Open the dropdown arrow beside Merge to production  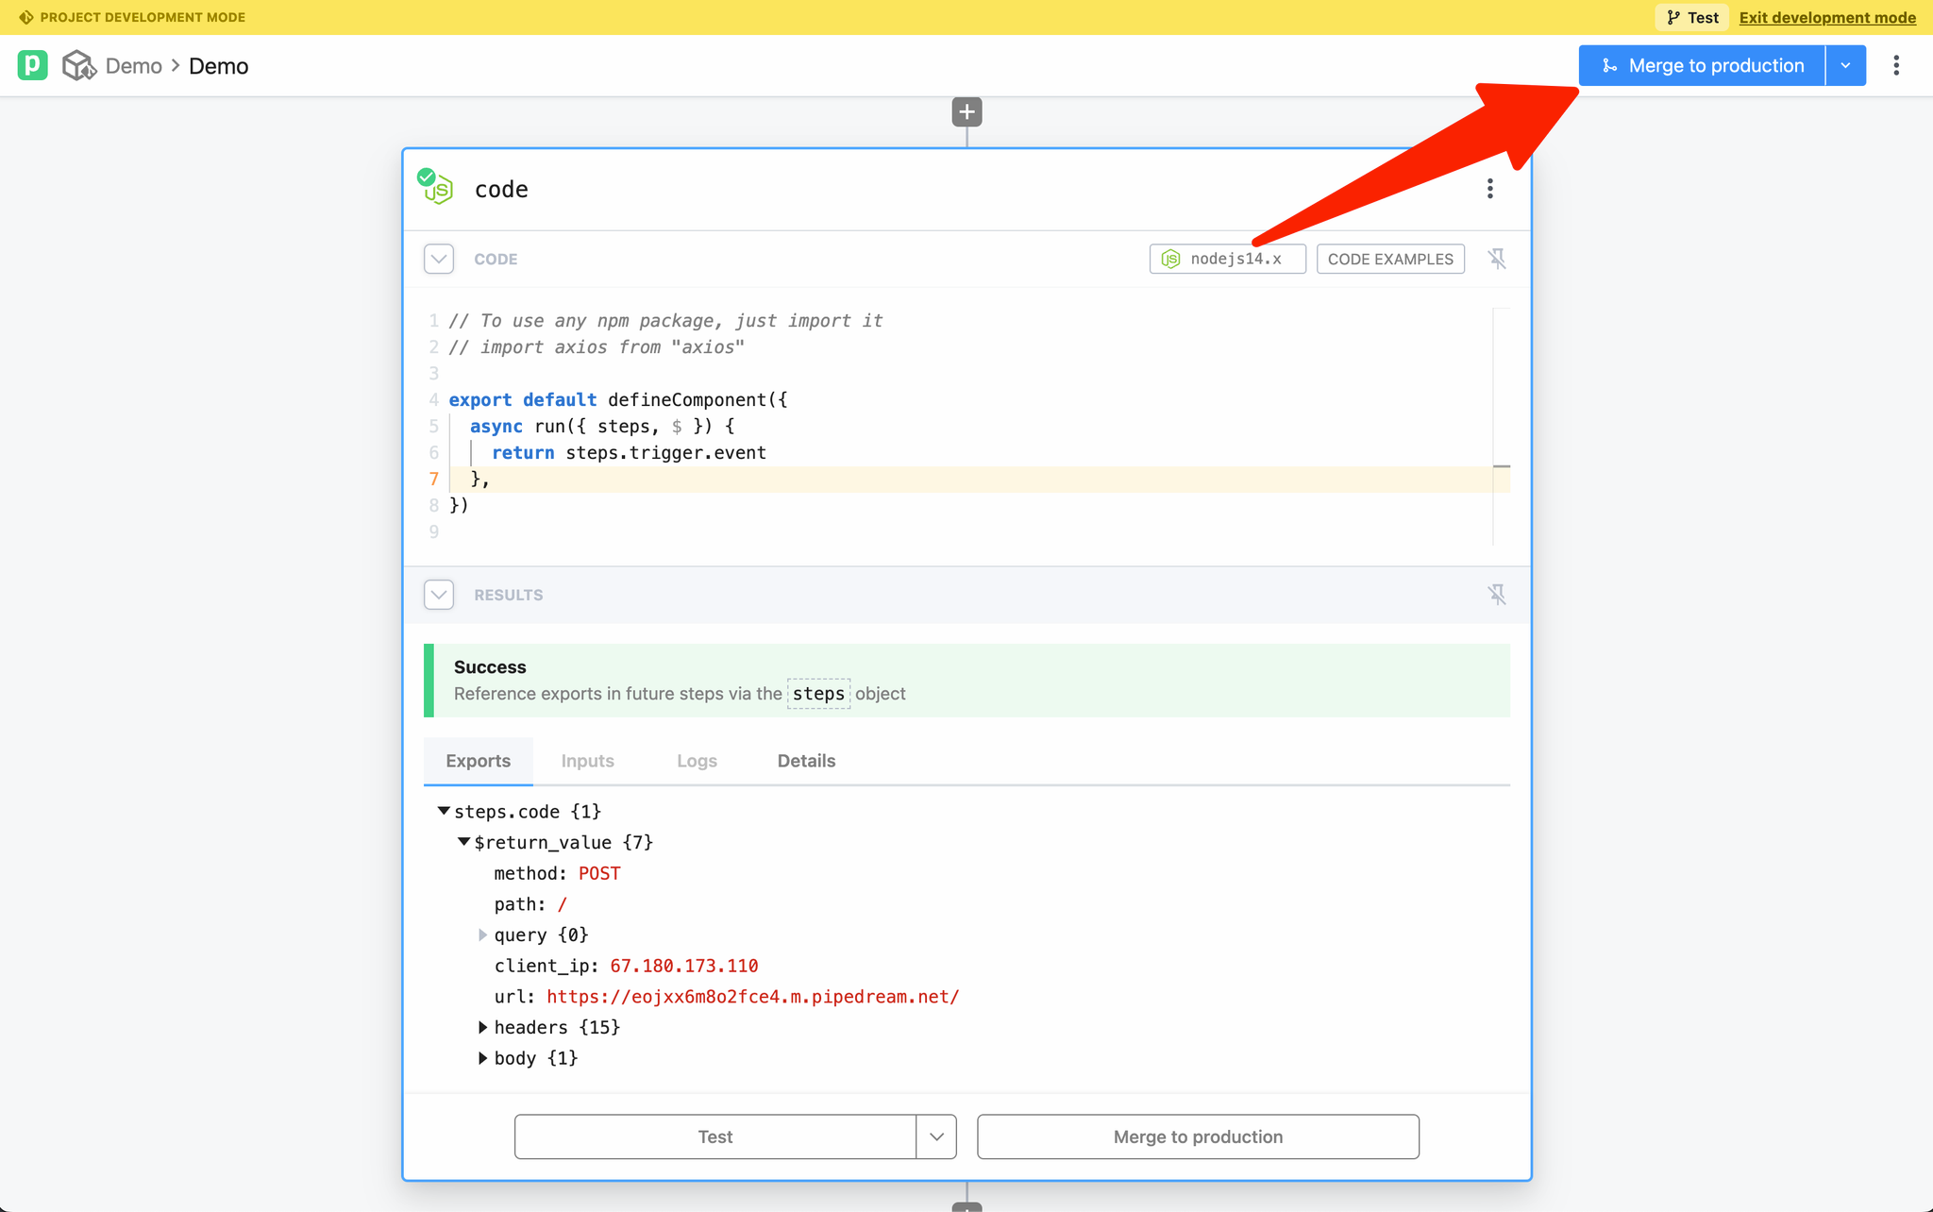coord(1845,65)
